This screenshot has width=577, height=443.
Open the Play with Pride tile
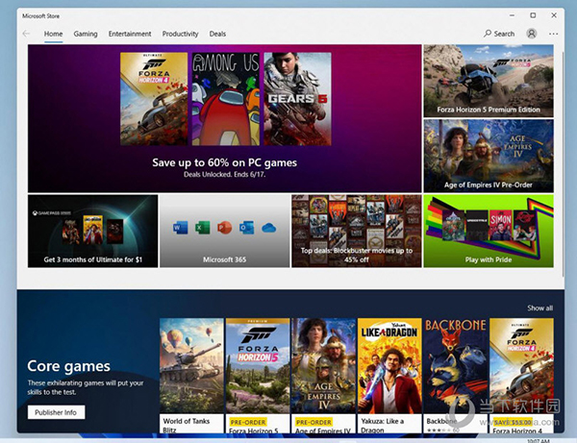pos(489,231)
